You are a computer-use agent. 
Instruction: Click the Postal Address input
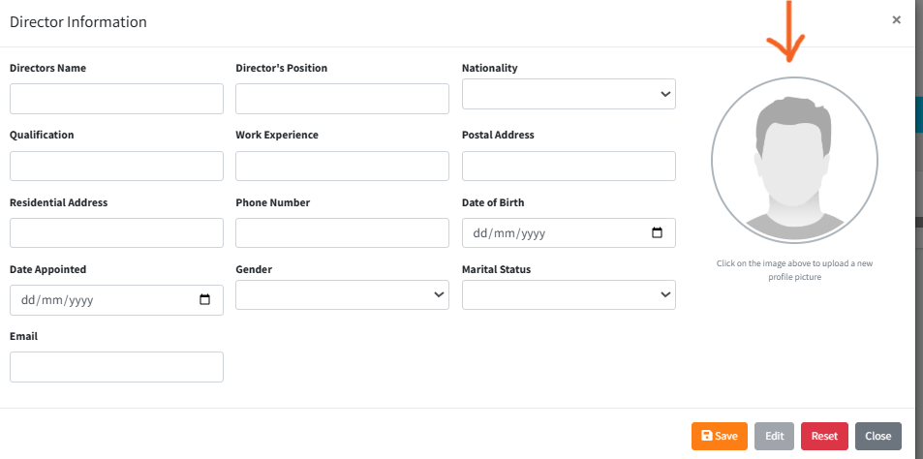[569, 166]
